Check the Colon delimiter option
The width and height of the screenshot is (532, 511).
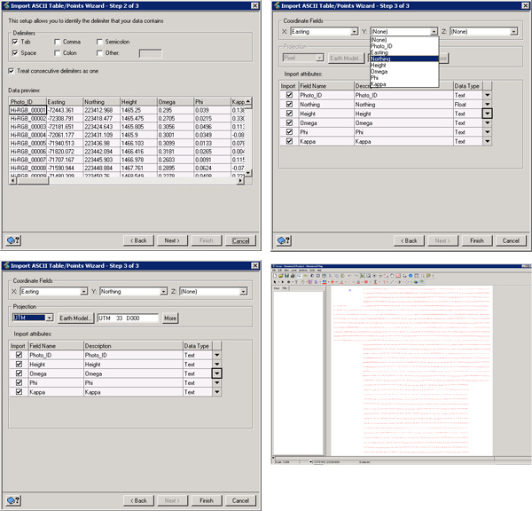click(57, 53)
